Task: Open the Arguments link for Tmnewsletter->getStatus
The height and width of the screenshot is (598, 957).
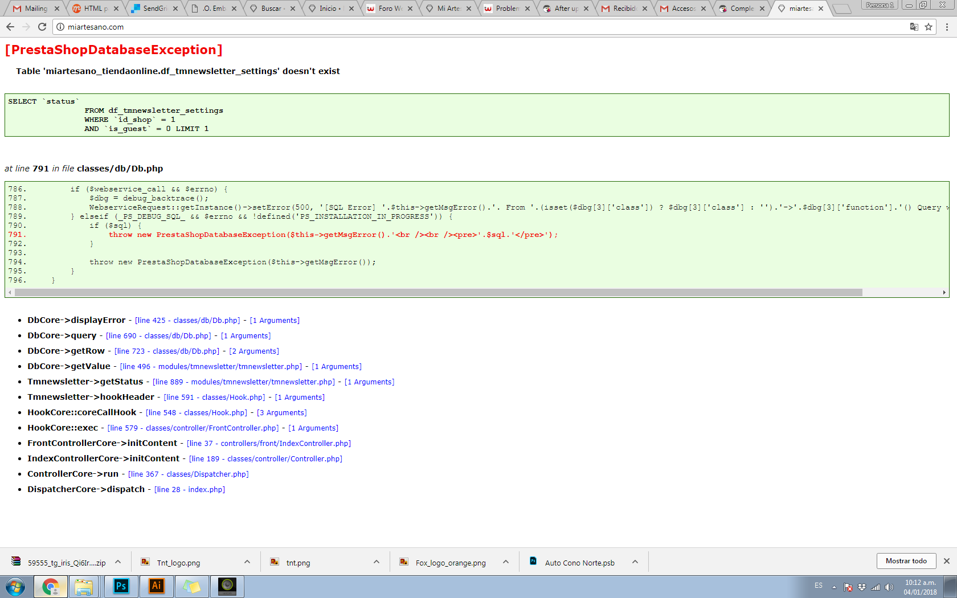Action: (x=370, y=382)
